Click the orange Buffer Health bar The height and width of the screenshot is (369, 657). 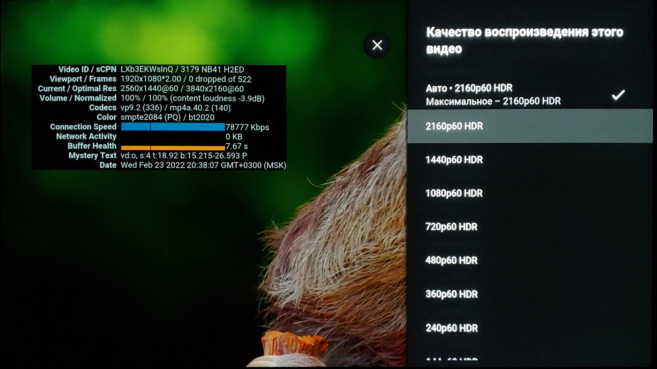pos(173,148)
